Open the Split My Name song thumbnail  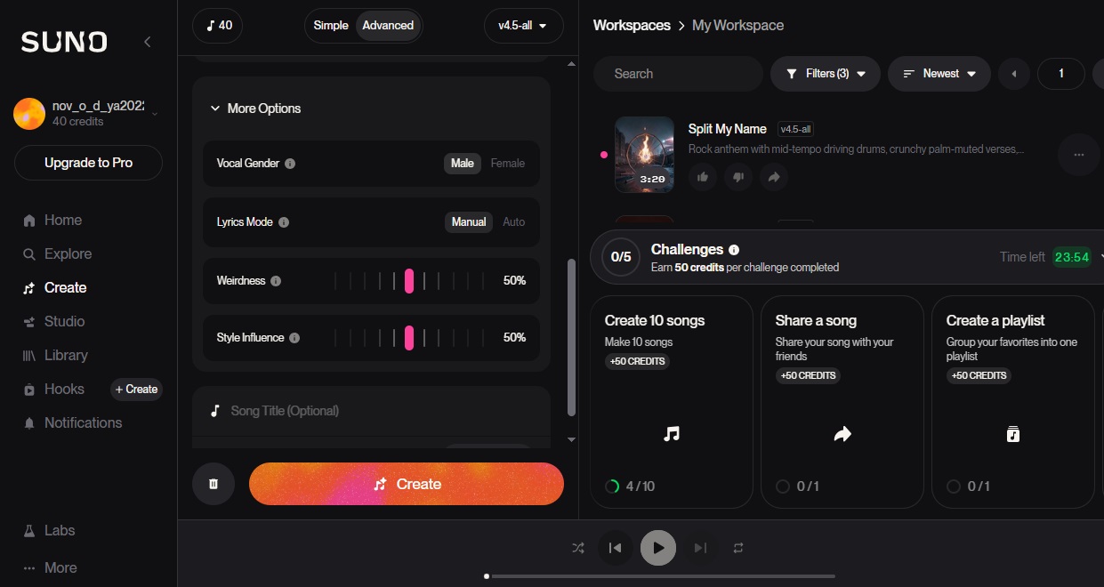coord(644,155)
